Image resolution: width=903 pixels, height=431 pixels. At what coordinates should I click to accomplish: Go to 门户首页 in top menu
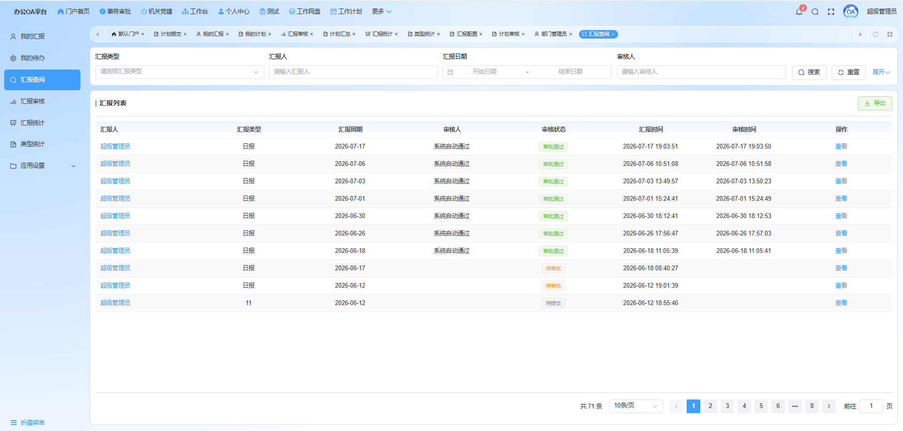73,11
